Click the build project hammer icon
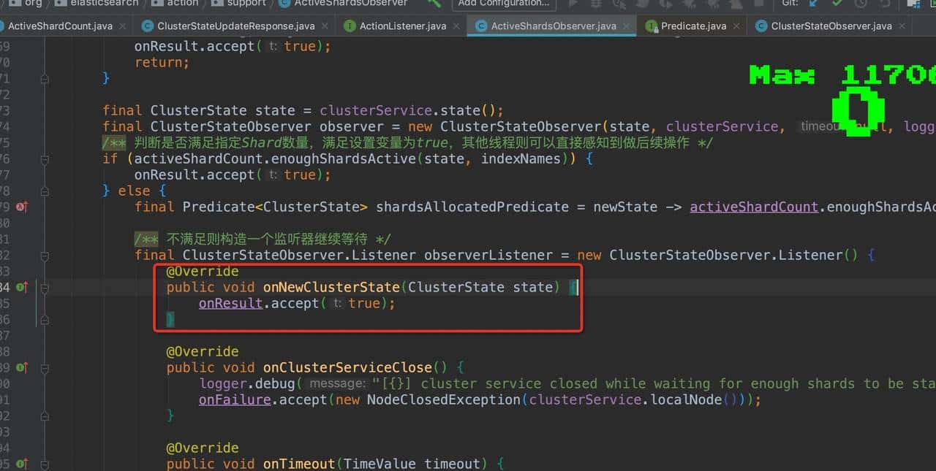 click(434, 3)
